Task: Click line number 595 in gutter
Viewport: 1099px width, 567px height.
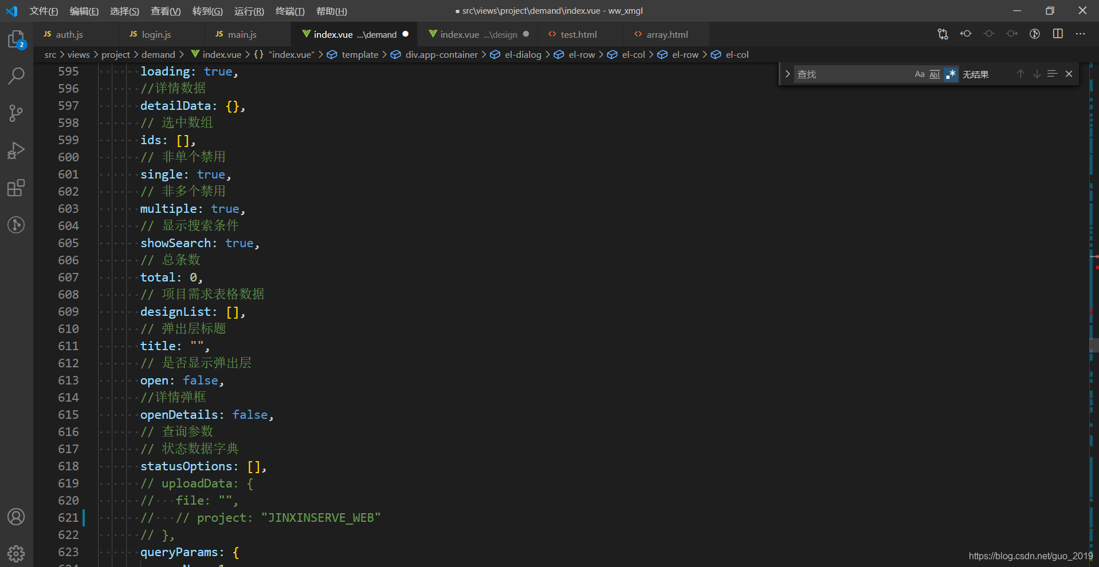Action: tap(68, 72)
